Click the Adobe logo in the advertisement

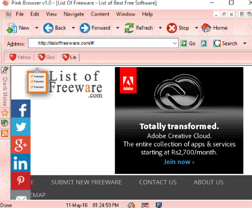click(128, 81)
